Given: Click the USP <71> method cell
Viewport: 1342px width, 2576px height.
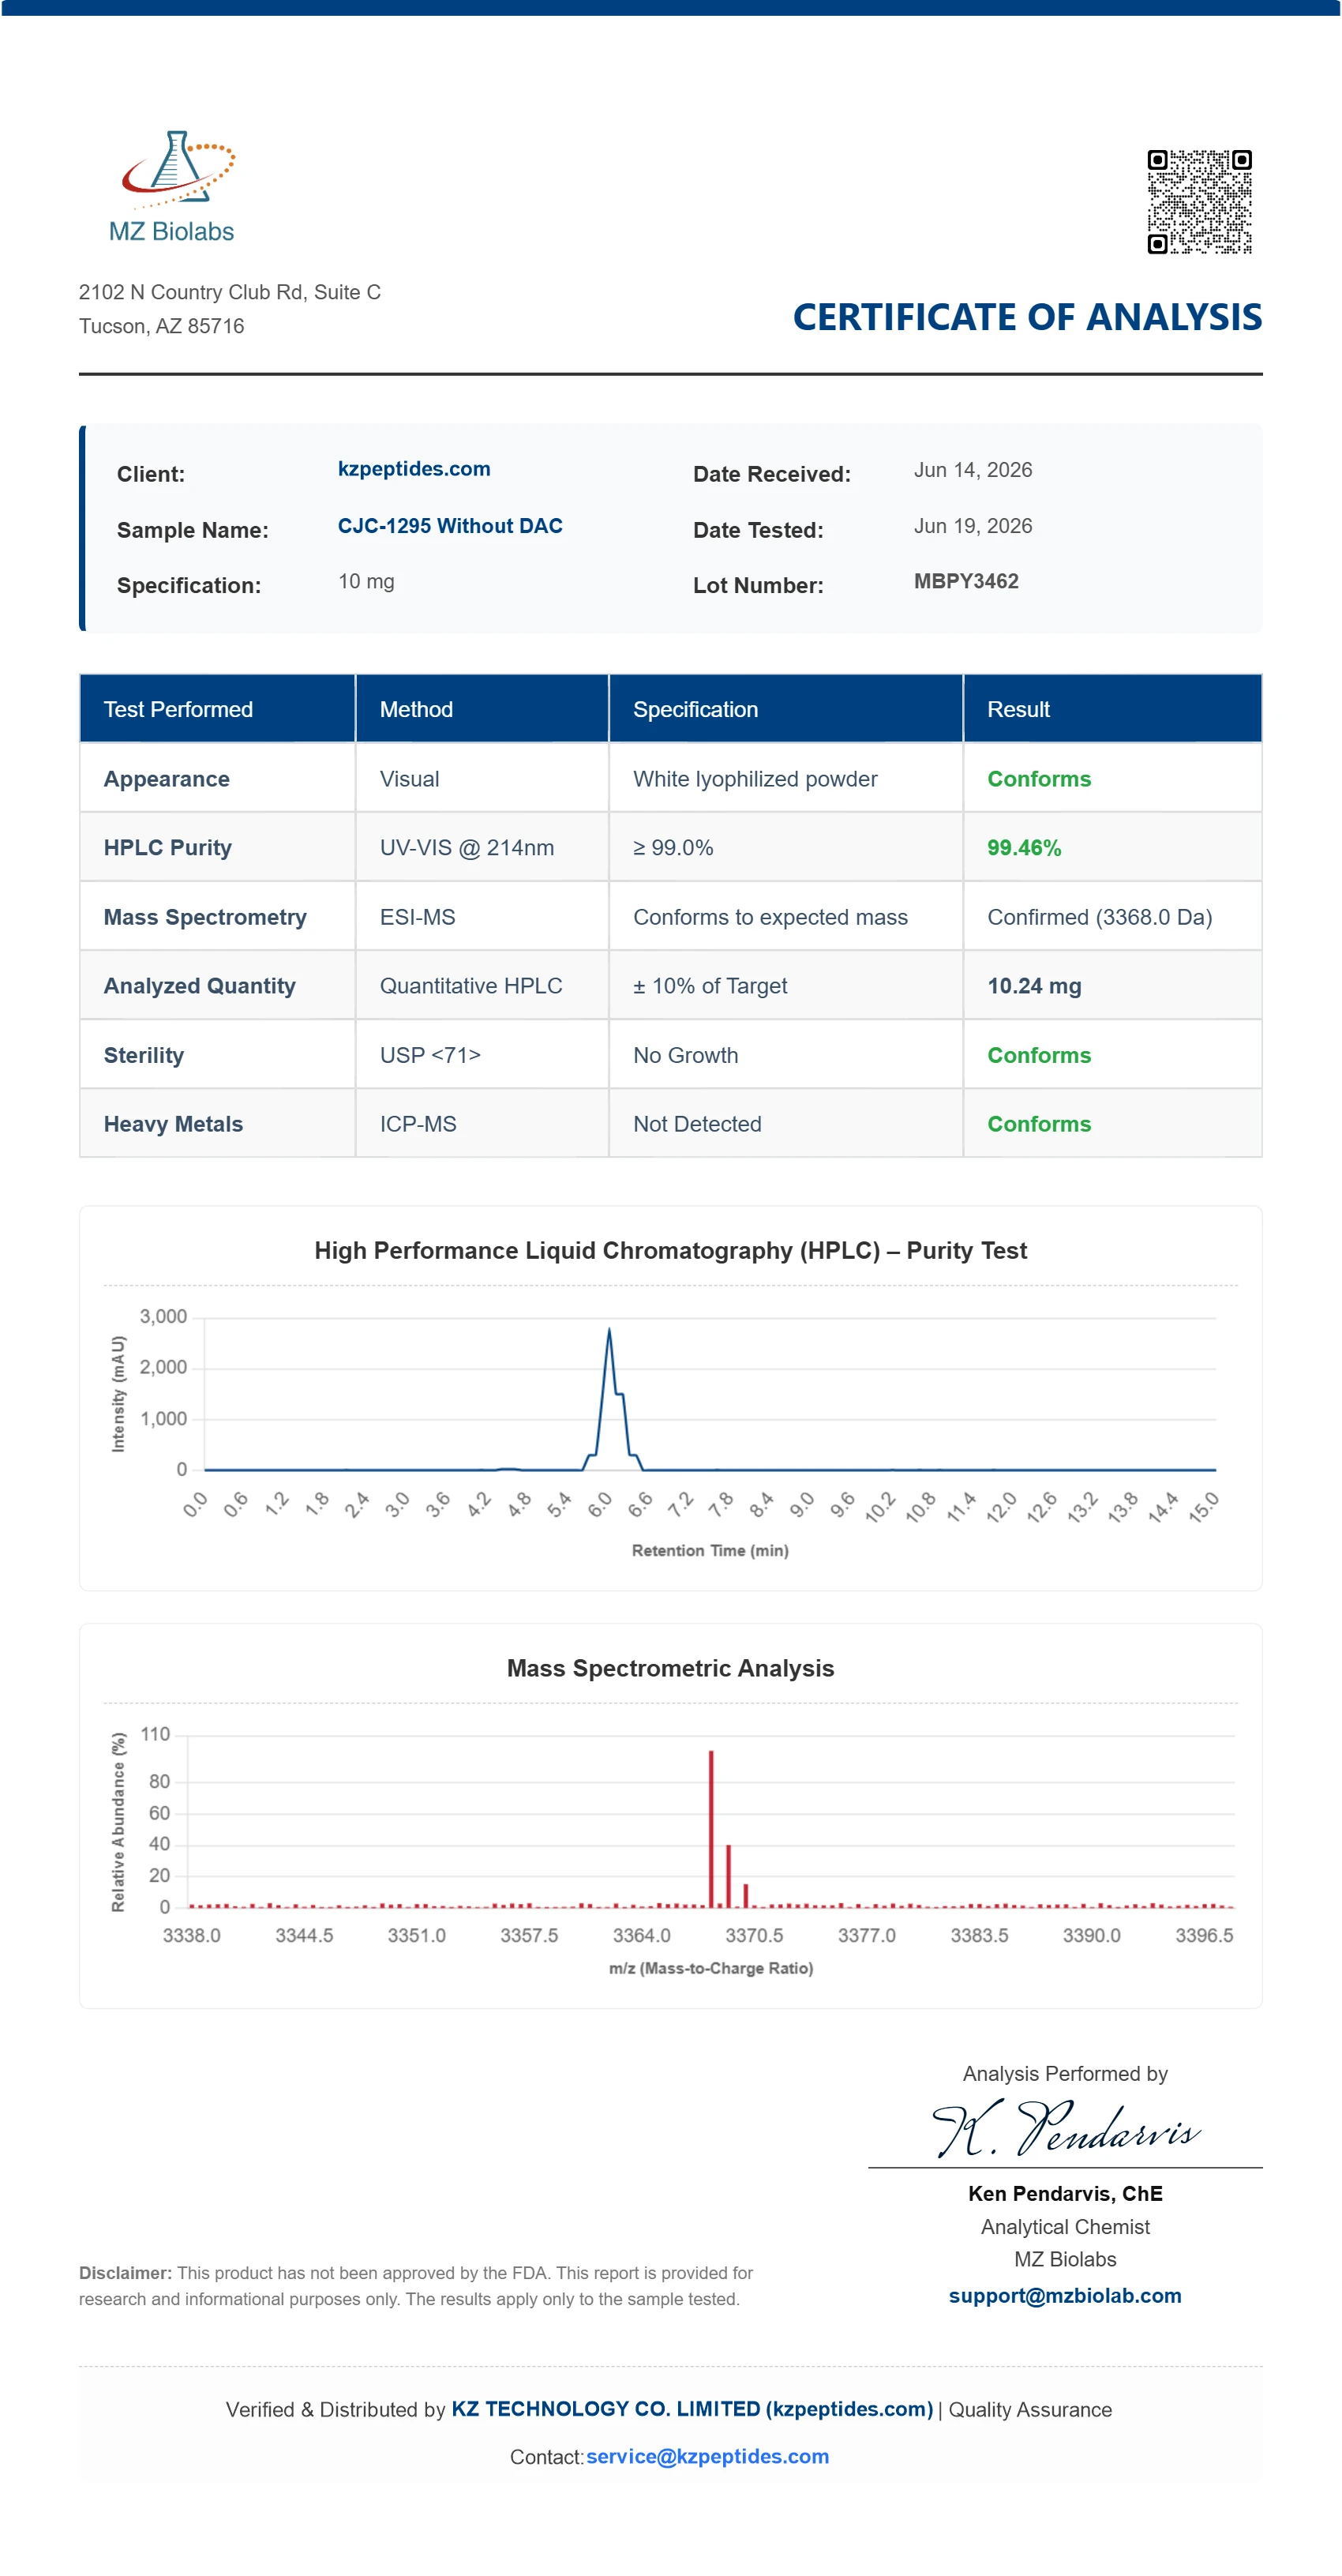Looking at the screenshot, I should pyautogui.click(x=430, y=1055).
